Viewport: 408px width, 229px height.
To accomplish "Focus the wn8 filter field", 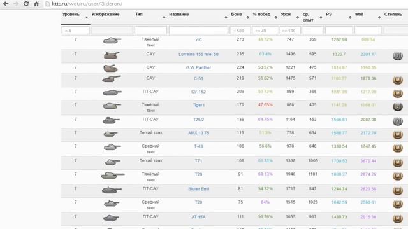I will click(368, 31).
